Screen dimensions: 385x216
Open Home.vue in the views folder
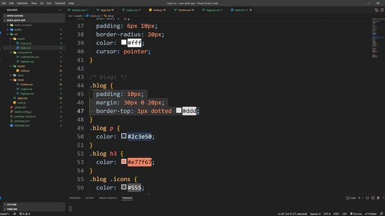pyautogui.click(x=26, y=85)
